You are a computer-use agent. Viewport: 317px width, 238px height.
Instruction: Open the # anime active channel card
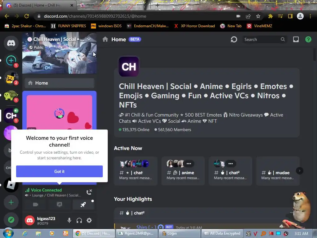pyautogui.click(x=183, y=171)
